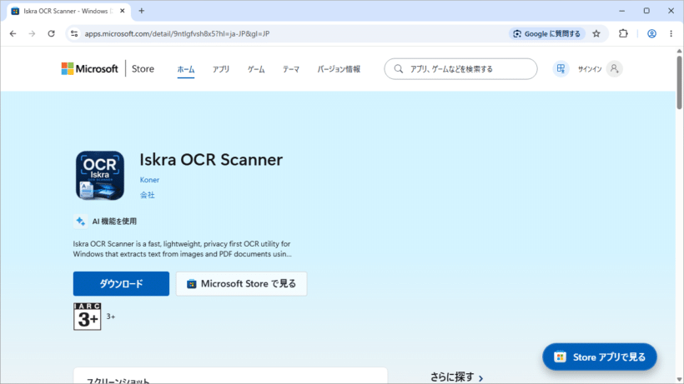This screenshot has width=684, height=384.
Task: Open the Koner publisher link
Action: tap(149, 180)
